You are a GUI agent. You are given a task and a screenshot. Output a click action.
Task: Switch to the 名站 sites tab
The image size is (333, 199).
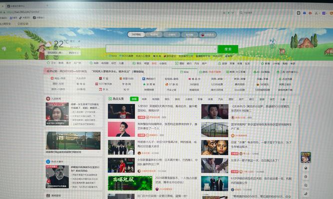184,72
